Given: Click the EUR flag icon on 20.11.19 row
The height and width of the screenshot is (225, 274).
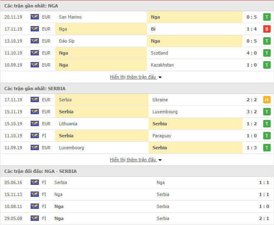Looking at the screenshot, I should click(x=34, y=17).
